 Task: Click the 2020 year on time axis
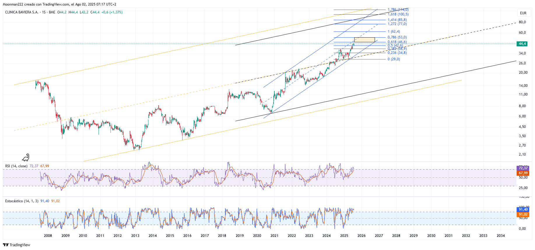[x=257, y=236]
